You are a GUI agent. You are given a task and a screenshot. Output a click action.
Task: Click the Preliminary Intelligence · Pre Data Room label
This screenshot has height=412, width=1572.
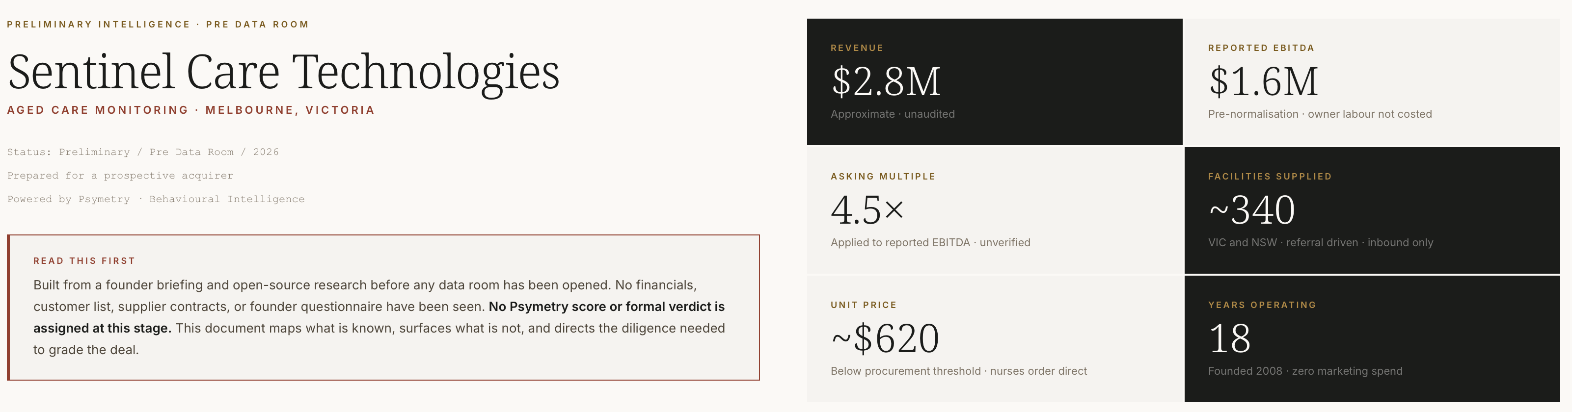point(158,25)
